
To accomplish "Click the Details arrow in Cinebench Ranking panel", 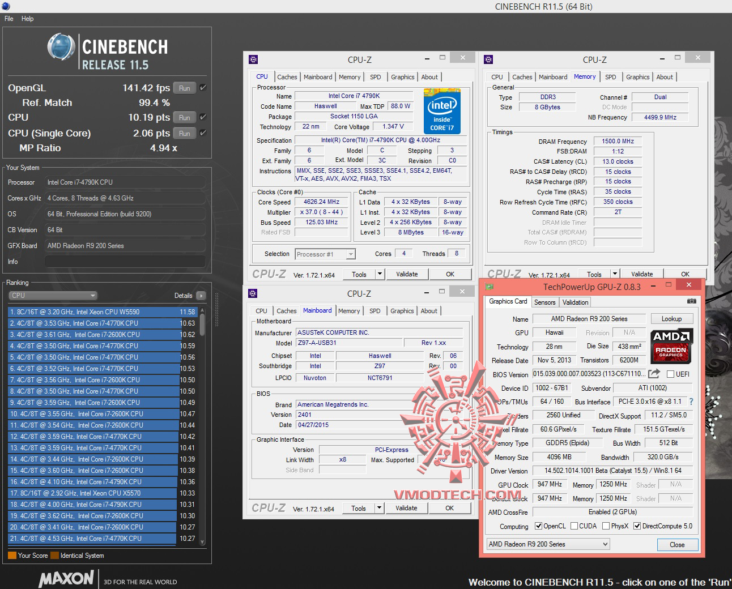I will [x=201, y=296].
